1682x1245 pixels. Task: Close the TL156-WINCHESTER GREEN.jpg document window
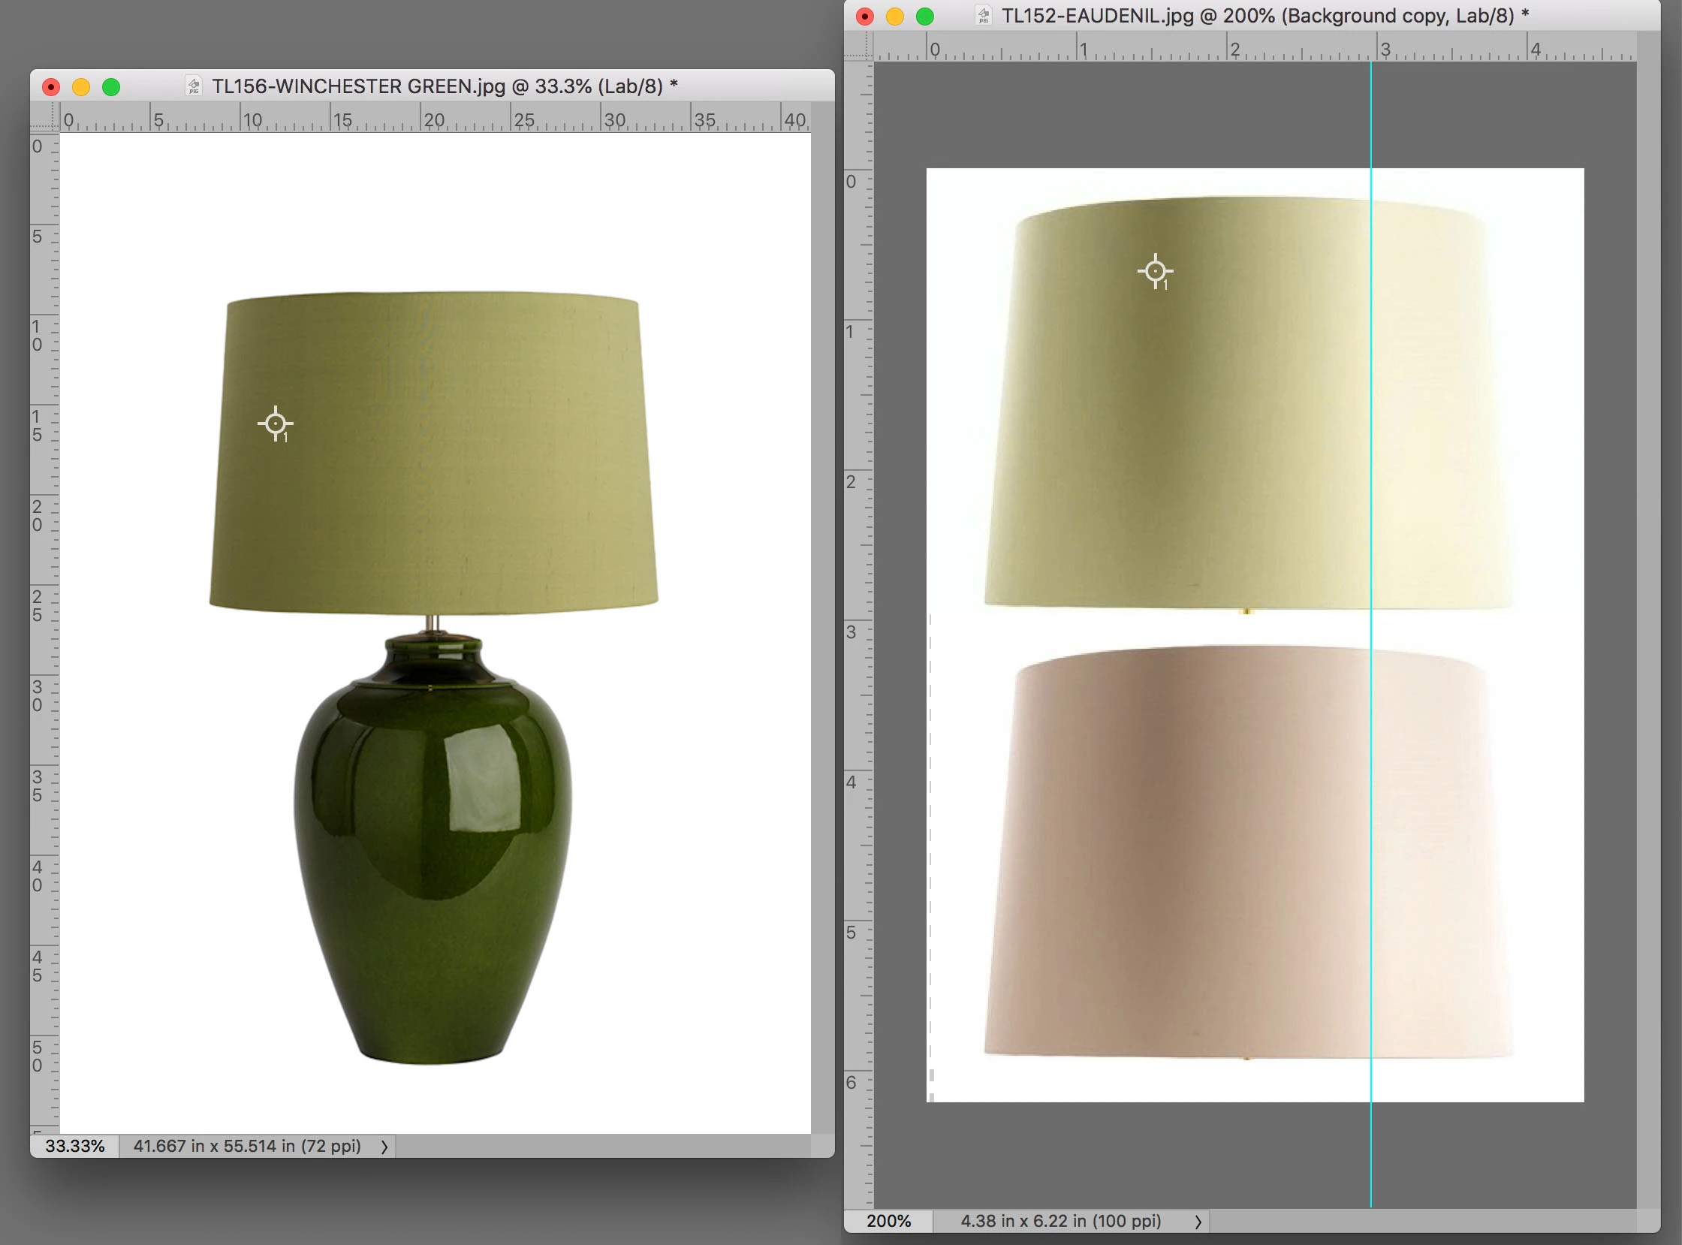[50, 87]
